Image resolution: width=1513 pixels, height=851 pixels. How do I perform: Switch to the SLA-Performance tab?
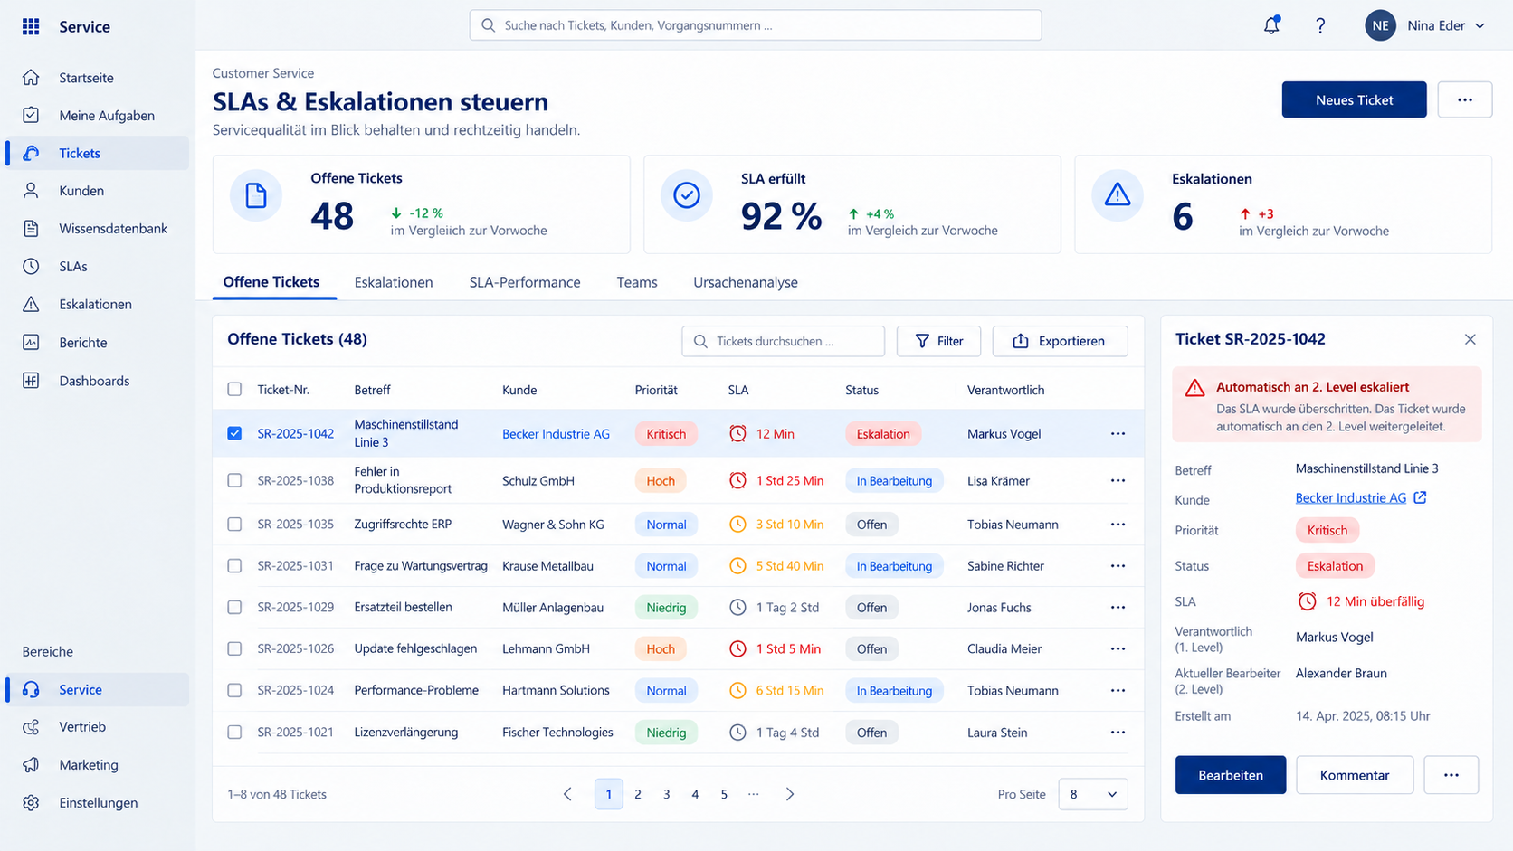(x=525, y=282)
